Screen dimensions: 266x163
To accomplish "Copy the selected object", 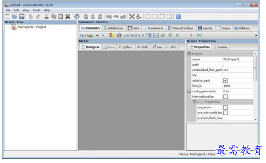I will point(54,17).
